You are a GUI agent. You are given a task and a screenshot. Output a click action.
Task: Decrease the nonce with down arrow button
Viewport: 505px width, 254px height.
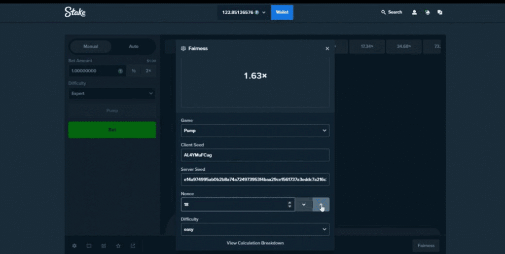[x=304, y=205]
